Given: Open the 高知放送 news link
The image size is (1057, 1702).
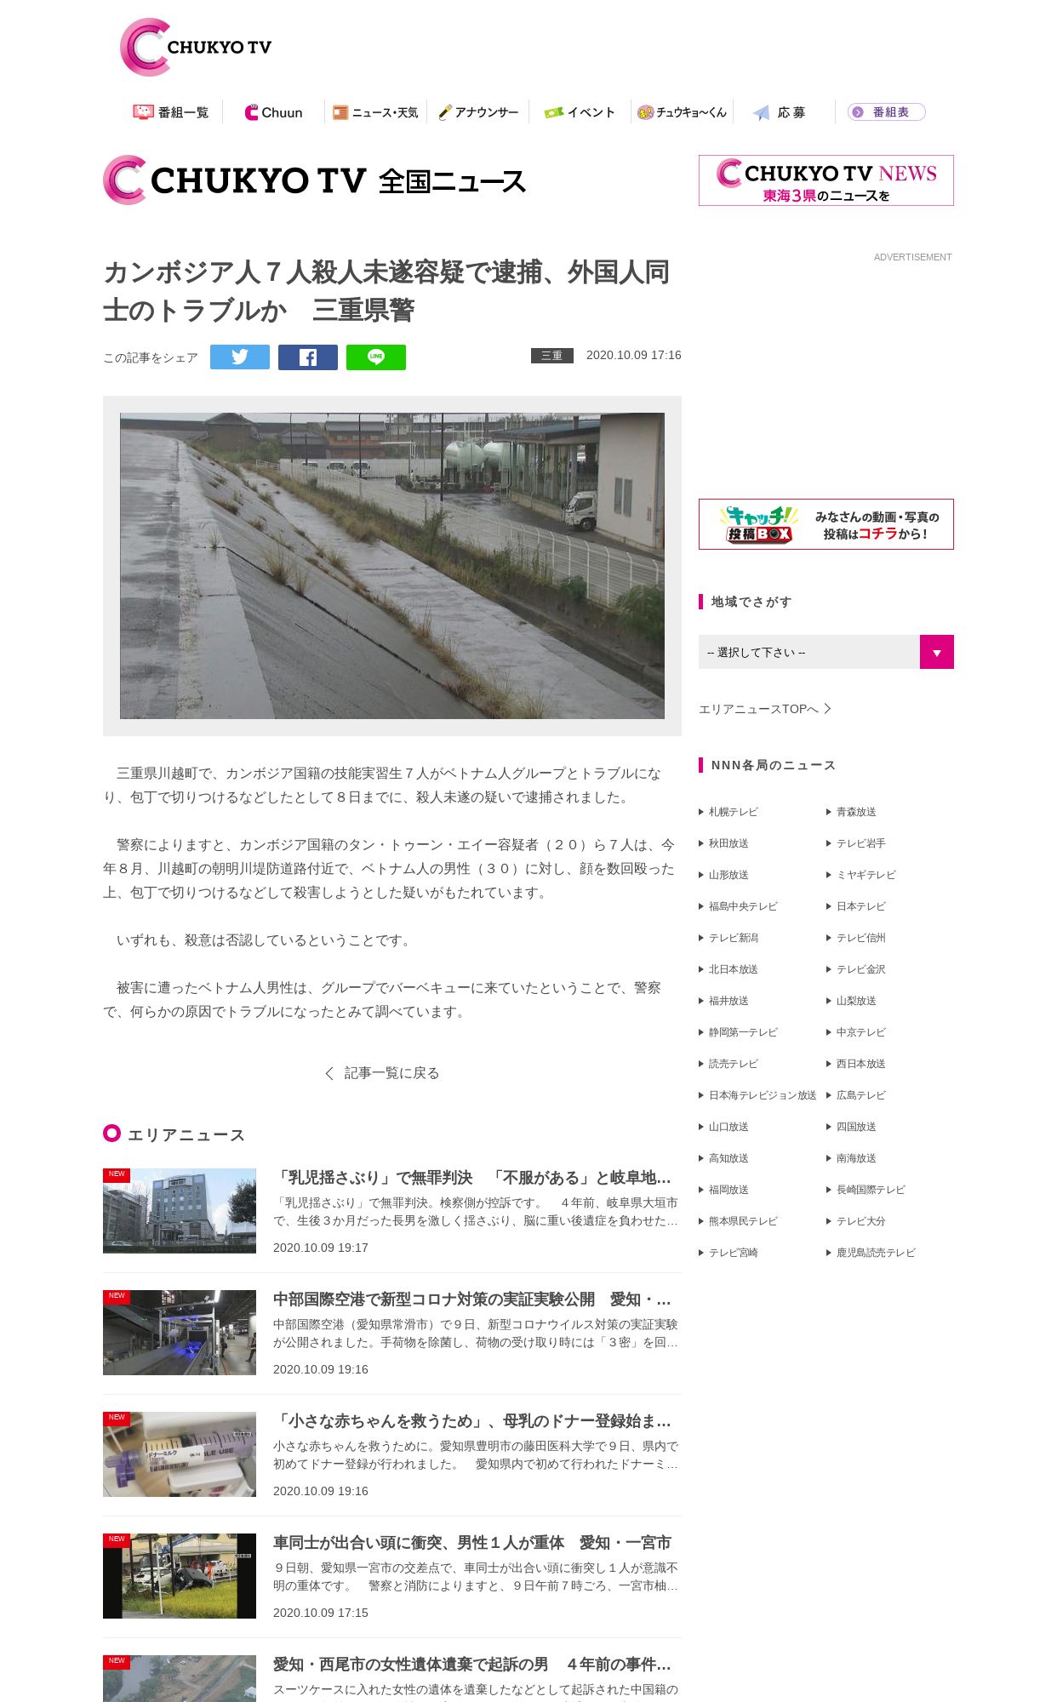Looking at the screenshot, I should [724, 1158].
